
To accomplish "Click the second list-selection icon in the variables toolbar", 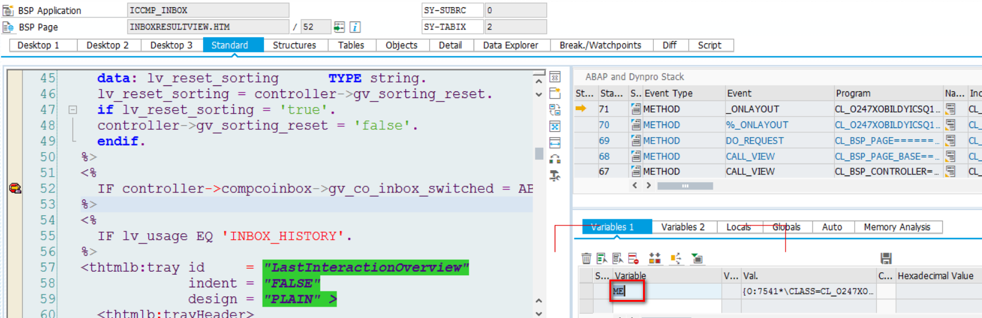I will 617,258.
